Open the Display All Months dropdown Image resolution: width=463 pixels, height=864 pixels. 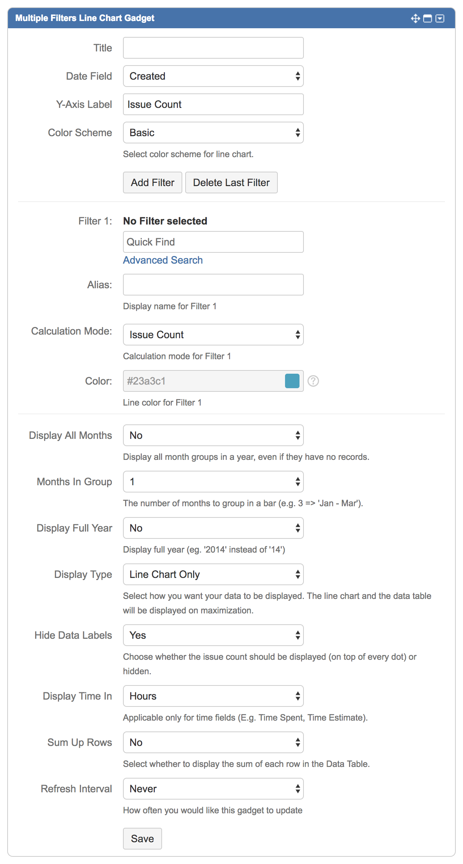[213, 435]
